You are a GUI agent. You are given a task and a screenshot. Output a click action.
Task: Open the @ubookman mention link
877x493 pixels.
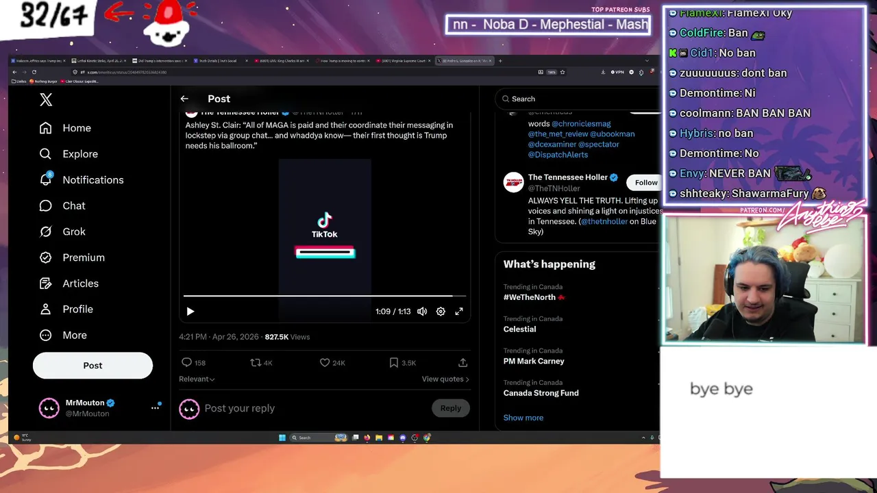[x=613, y=134]
